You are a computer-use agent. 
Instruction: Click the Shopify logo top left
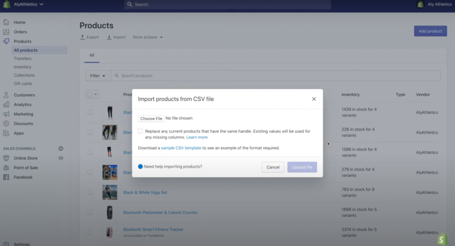(6, 4)
